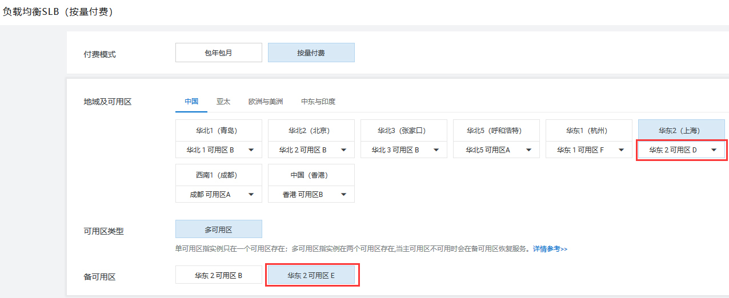Switch to 中国 region tab
Viewport: 729px width, 298px height.
pyautogui.click(x=191, y=102)
